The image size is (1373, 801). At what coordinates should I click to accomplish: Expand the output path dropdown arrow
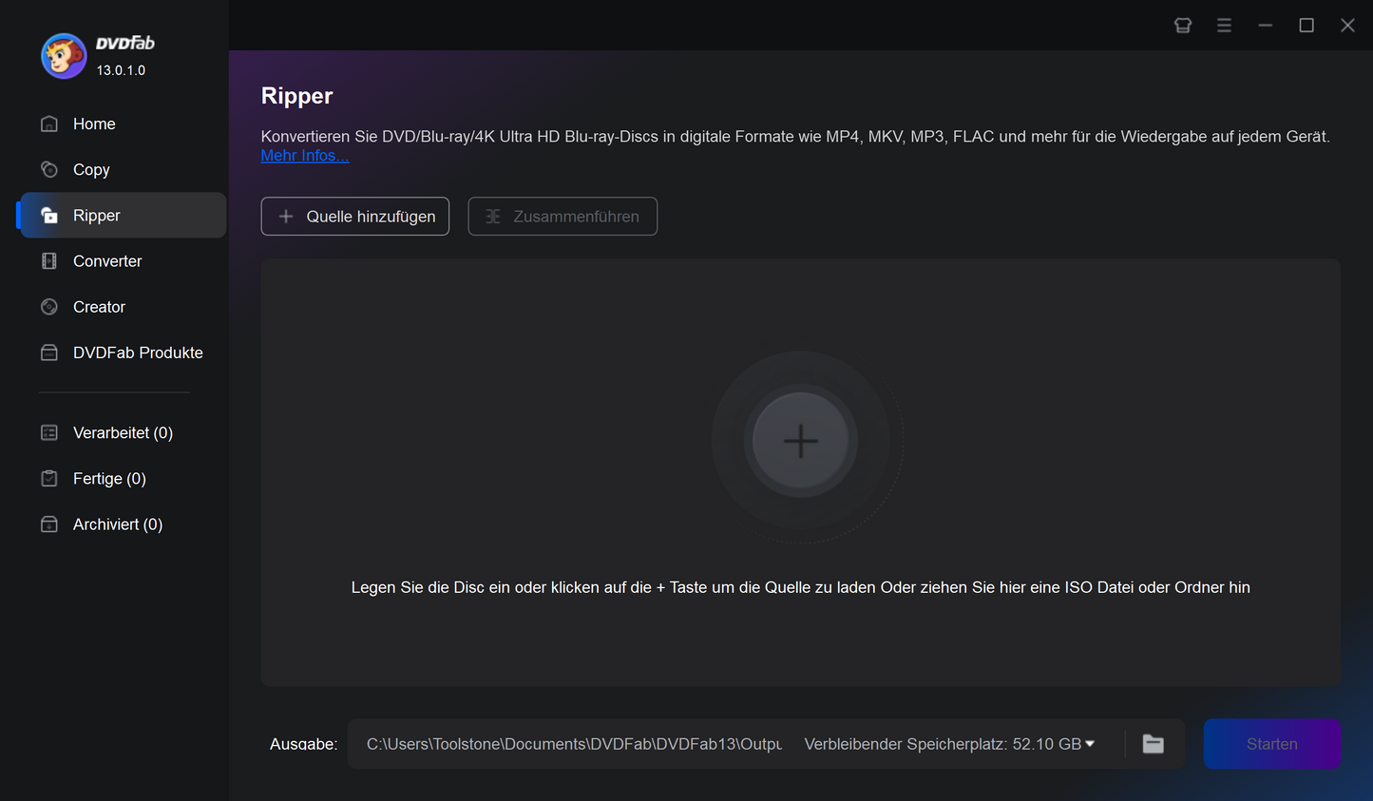pos(1090,744)
